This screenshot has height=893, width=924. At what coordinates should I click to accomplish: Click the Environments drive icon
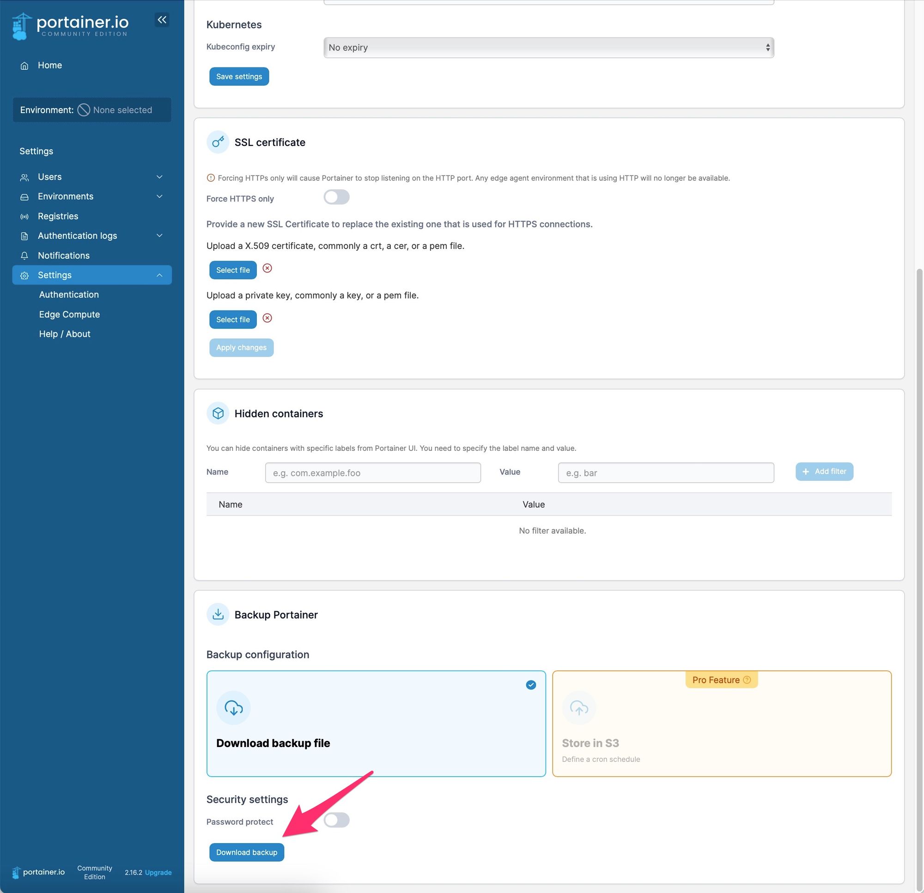24,197
